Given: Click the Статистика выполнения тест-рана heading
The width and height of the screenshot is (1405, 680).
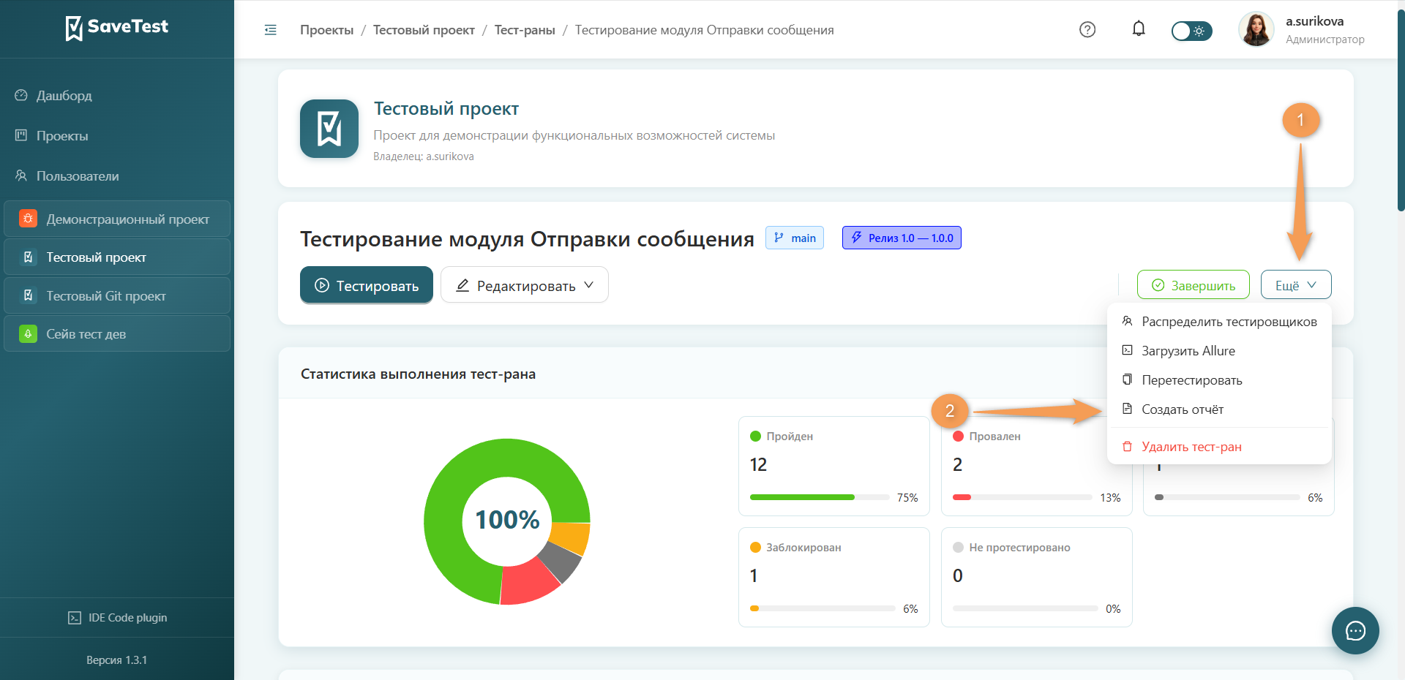Looking at the screenshot, I should [x=418, y=374].
